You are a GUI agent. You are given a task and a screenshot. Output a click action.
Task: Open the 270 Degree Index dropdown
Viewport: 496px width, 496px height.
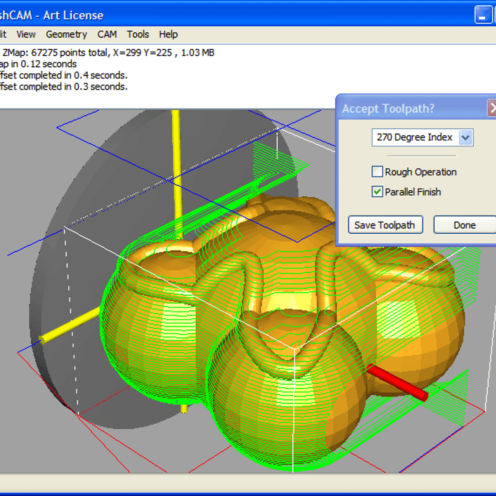423,137
